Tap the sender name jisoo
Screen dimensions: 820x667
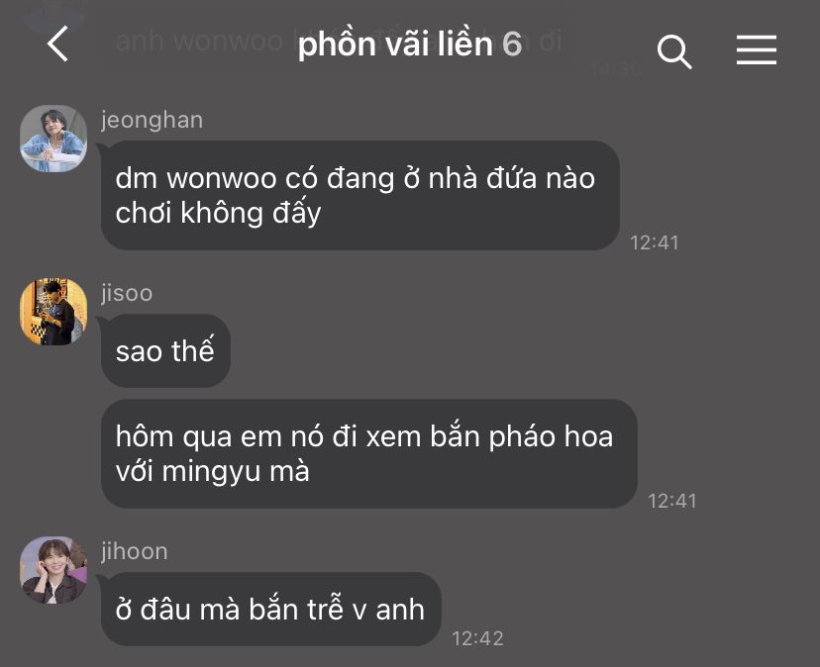[x=127, y=293]
